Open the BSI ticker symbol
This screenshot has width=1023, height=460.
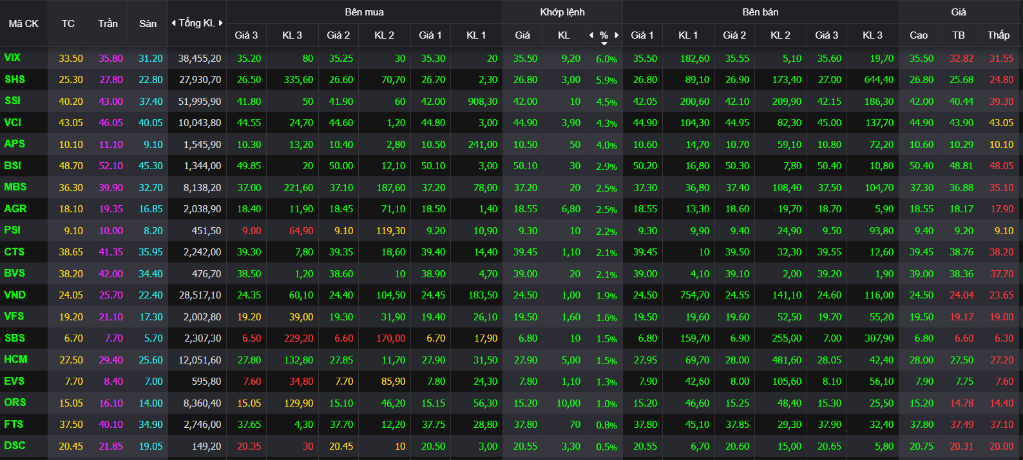[13, 165]
